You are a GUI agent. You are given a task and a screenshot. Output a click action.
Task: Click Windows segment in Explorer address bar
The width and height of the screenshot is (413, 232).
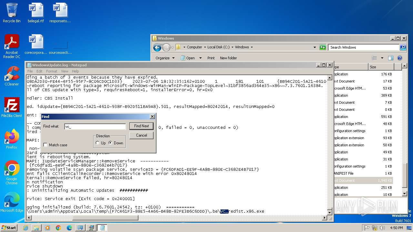[x=242, y=47]
